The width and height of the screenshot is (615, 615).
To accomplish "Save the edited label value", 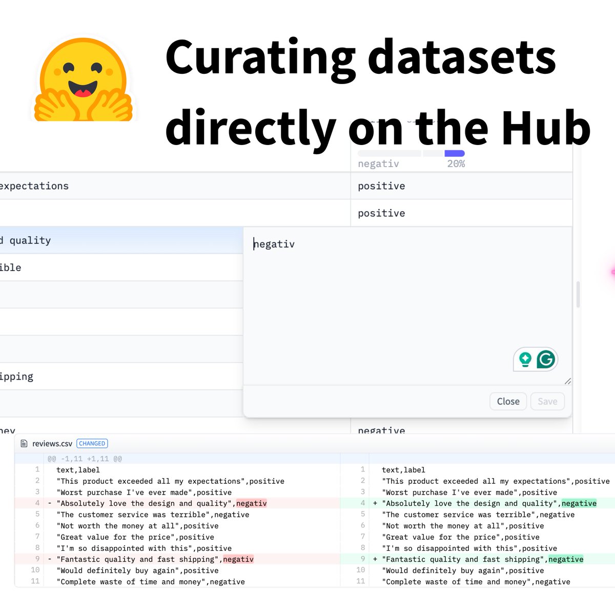I will pos(547,401).
